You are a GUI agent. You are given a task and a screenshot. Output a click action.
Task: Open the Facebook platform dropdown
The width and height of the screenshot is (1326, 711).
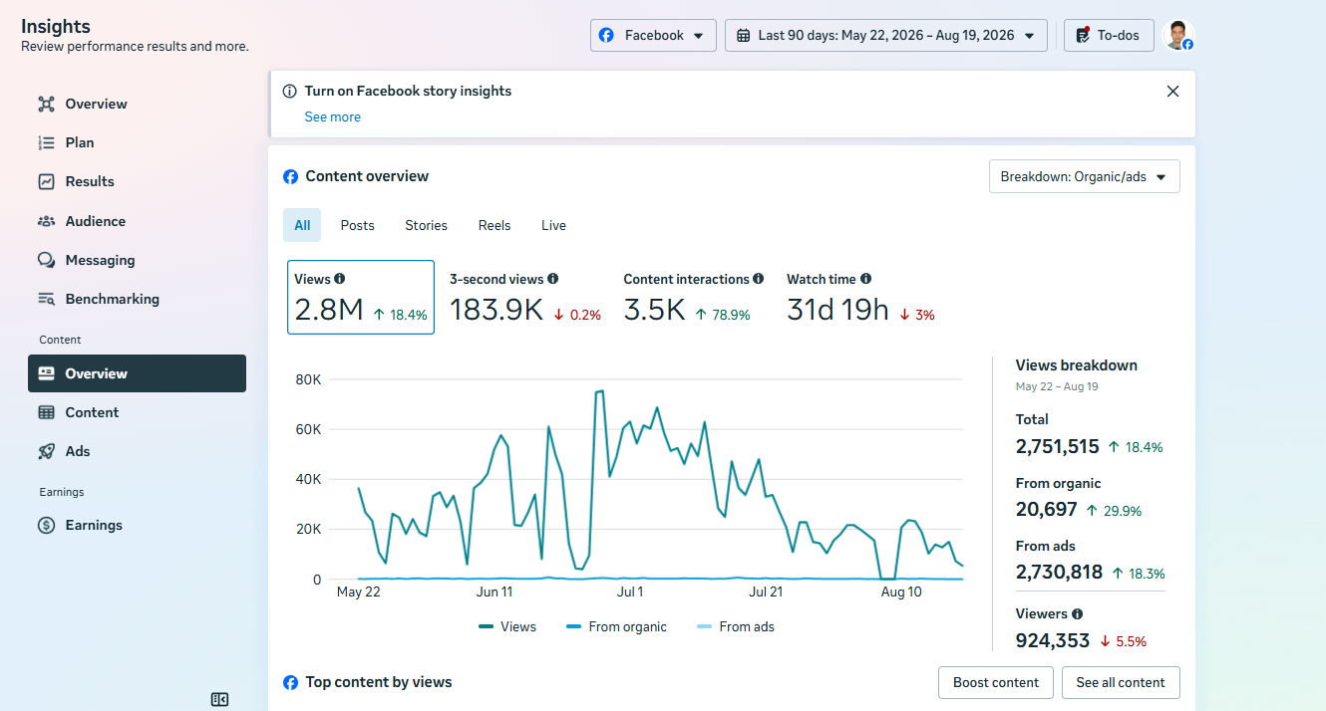(653, 35)
